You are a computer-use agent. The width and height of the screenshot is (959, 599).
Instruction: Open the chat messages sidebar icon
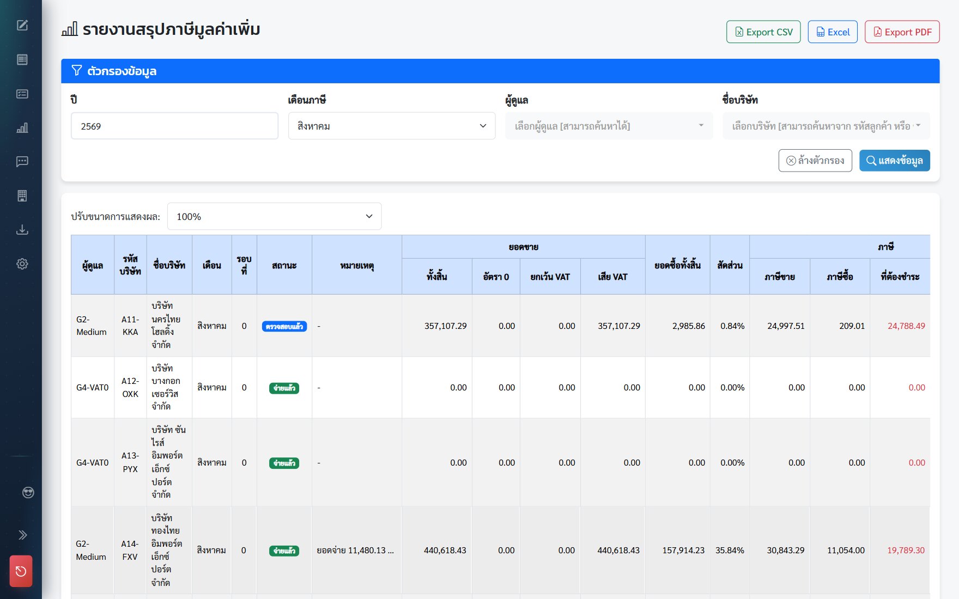22,162
